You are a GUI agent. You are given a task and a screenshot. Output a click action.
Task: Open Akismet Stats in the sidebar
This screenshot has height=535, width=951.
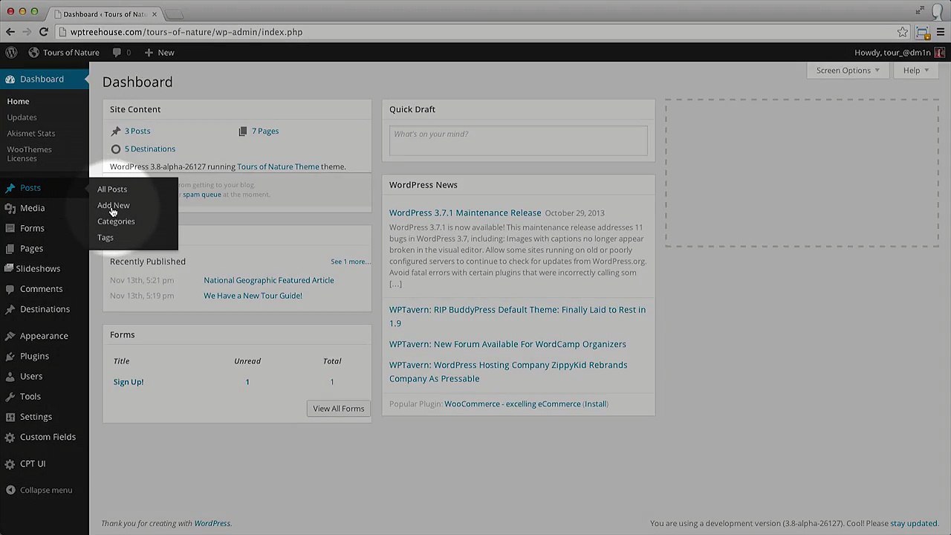tap(31, 134)
